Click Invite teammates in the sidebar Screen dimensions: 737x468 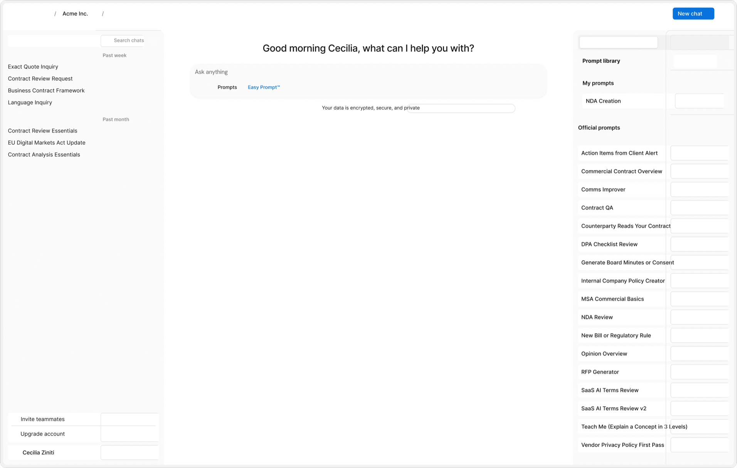click(42, 419)
